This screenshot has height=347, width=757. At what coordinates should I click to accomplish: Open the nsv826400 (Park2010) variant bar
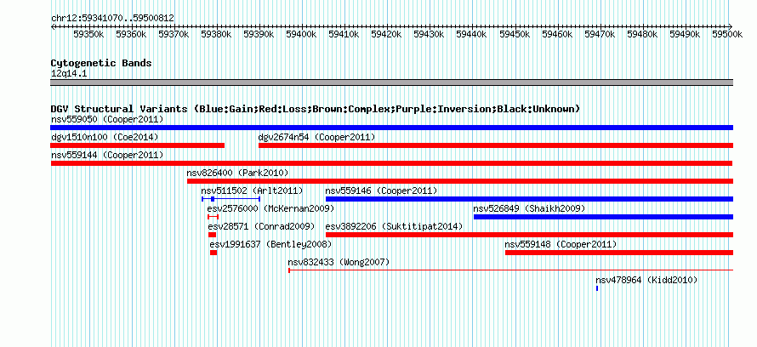pyautogui.click(x=460, y=181)
